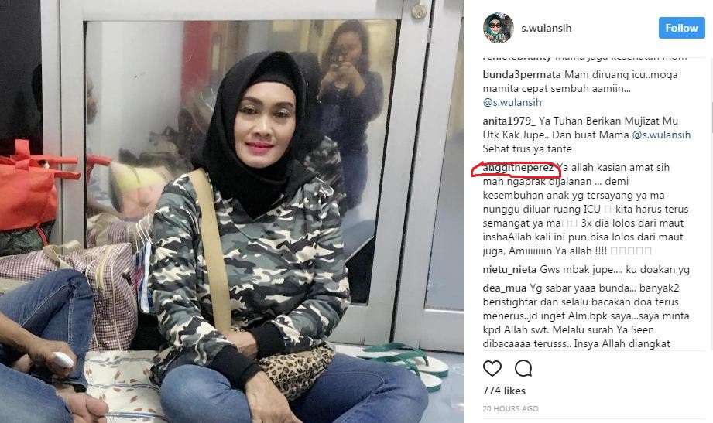Click the 20 hours ago timestamp
The image size is (713, 423).
click(x=510, y=408)
